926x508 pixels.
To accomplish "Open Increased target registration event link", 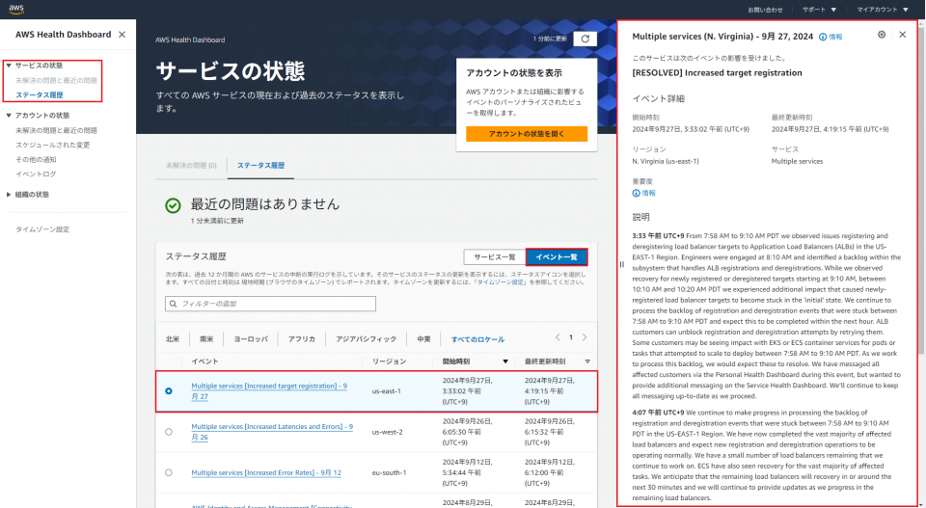I will point(269,391).
